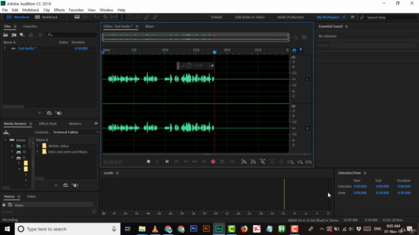
Task: Select the Marquee Selection tool
Action: [130, 17]
